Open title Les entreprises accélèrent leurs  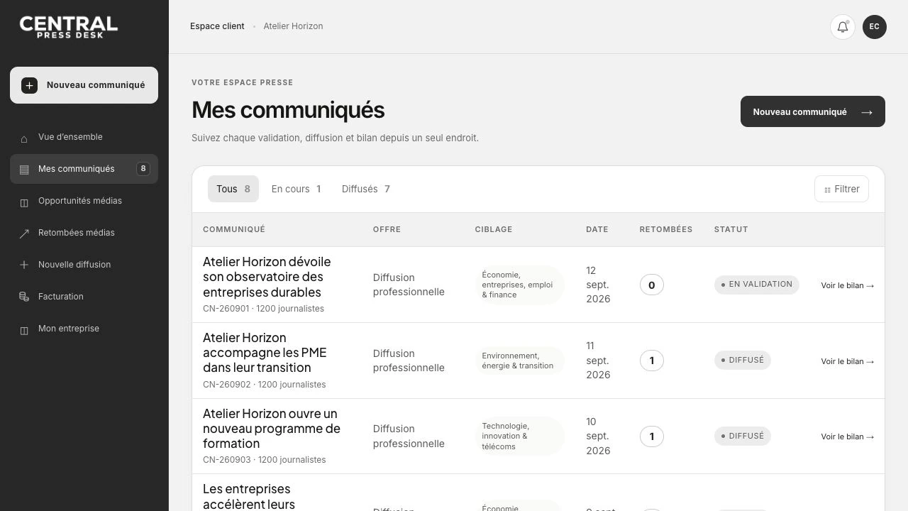(248, 497)
